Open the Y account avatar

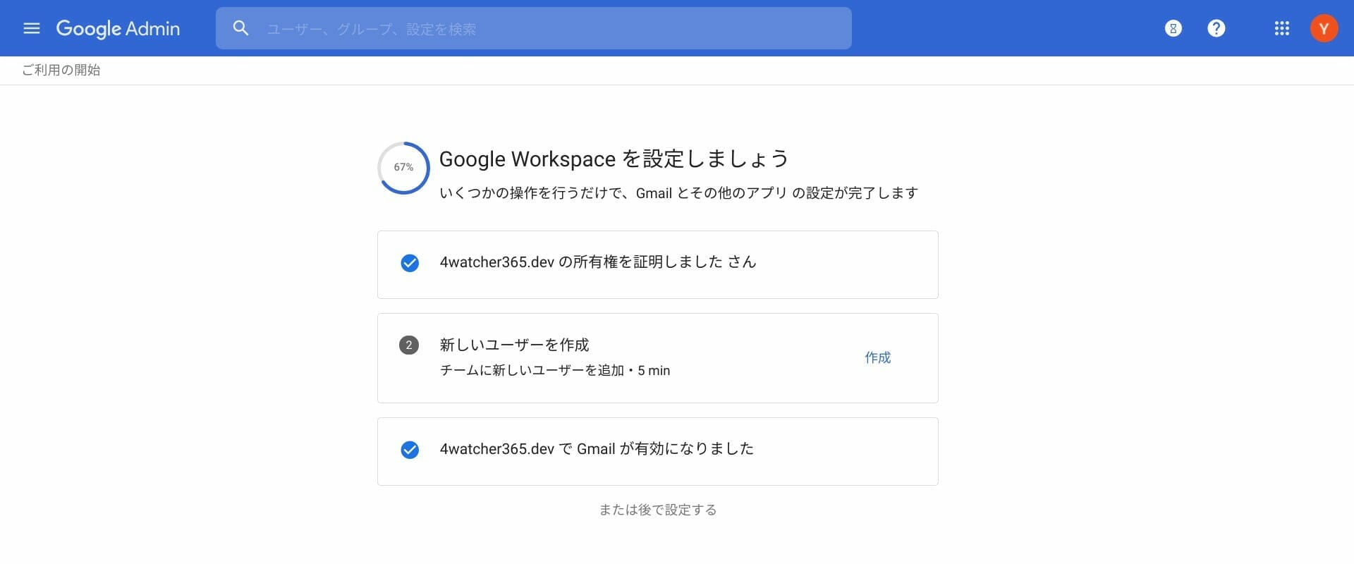point(1324,28)
